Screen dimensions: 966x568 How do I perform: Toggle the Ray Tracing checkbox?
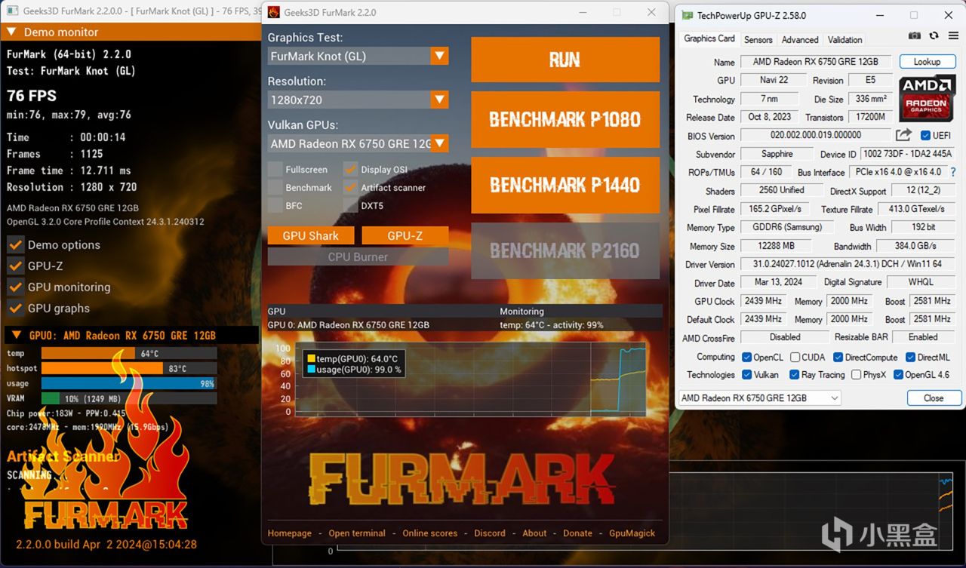click(x=794, y=375)
